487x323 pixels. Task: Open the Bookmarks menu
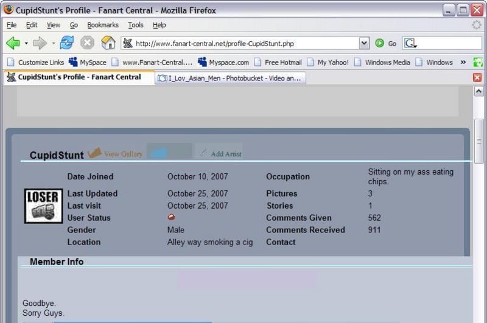click(x=101, y=25)
